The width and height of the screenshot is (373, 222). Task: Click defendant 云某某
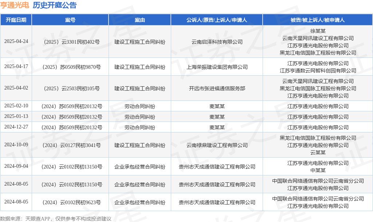point(318,152)
